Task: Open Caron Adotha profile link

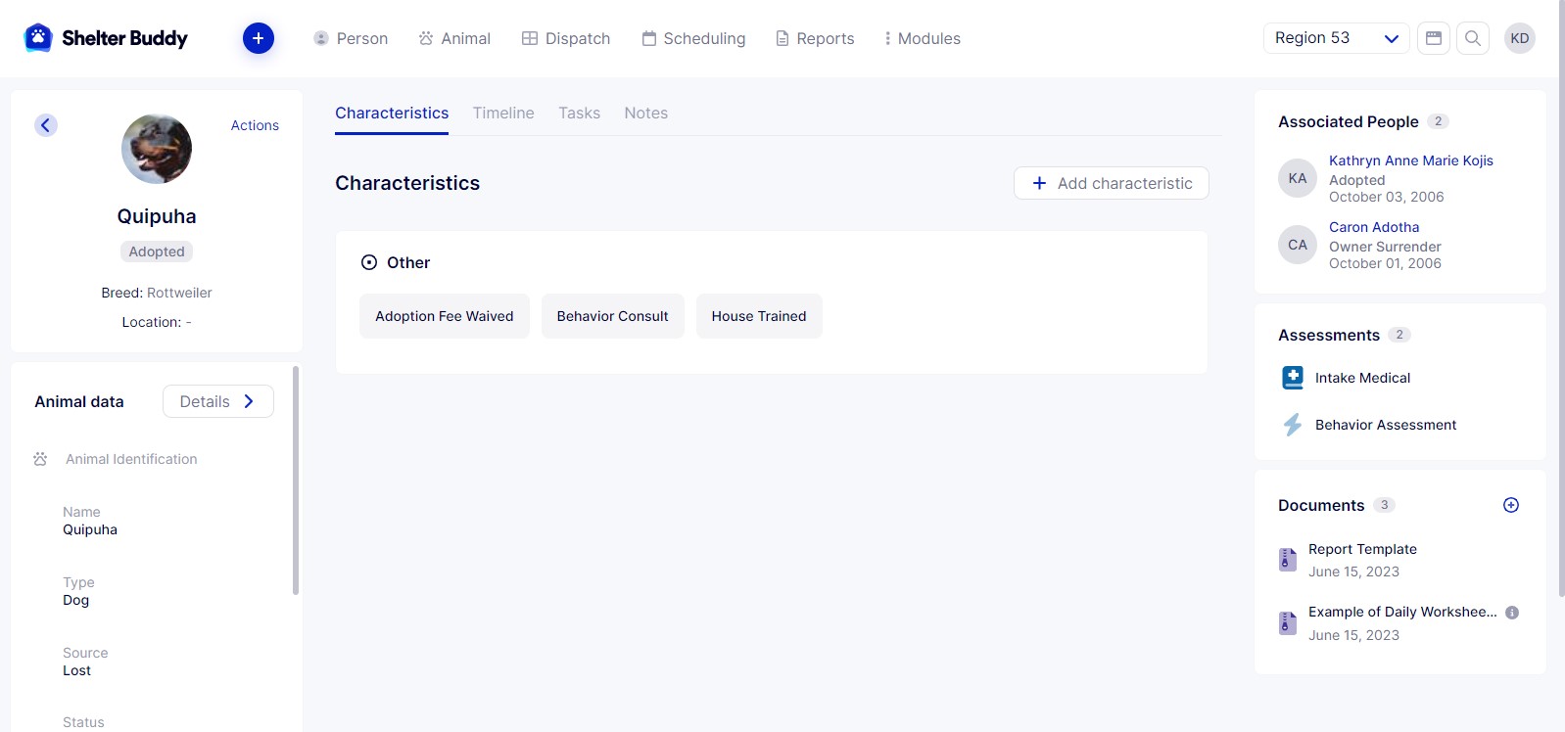Action: pyautogui.click(x=1374, y=227)
